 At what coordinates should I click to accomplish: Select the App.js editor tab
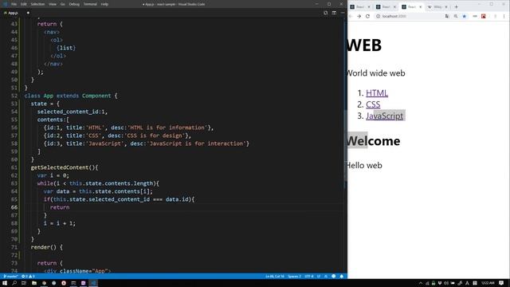tap(13, 13)
